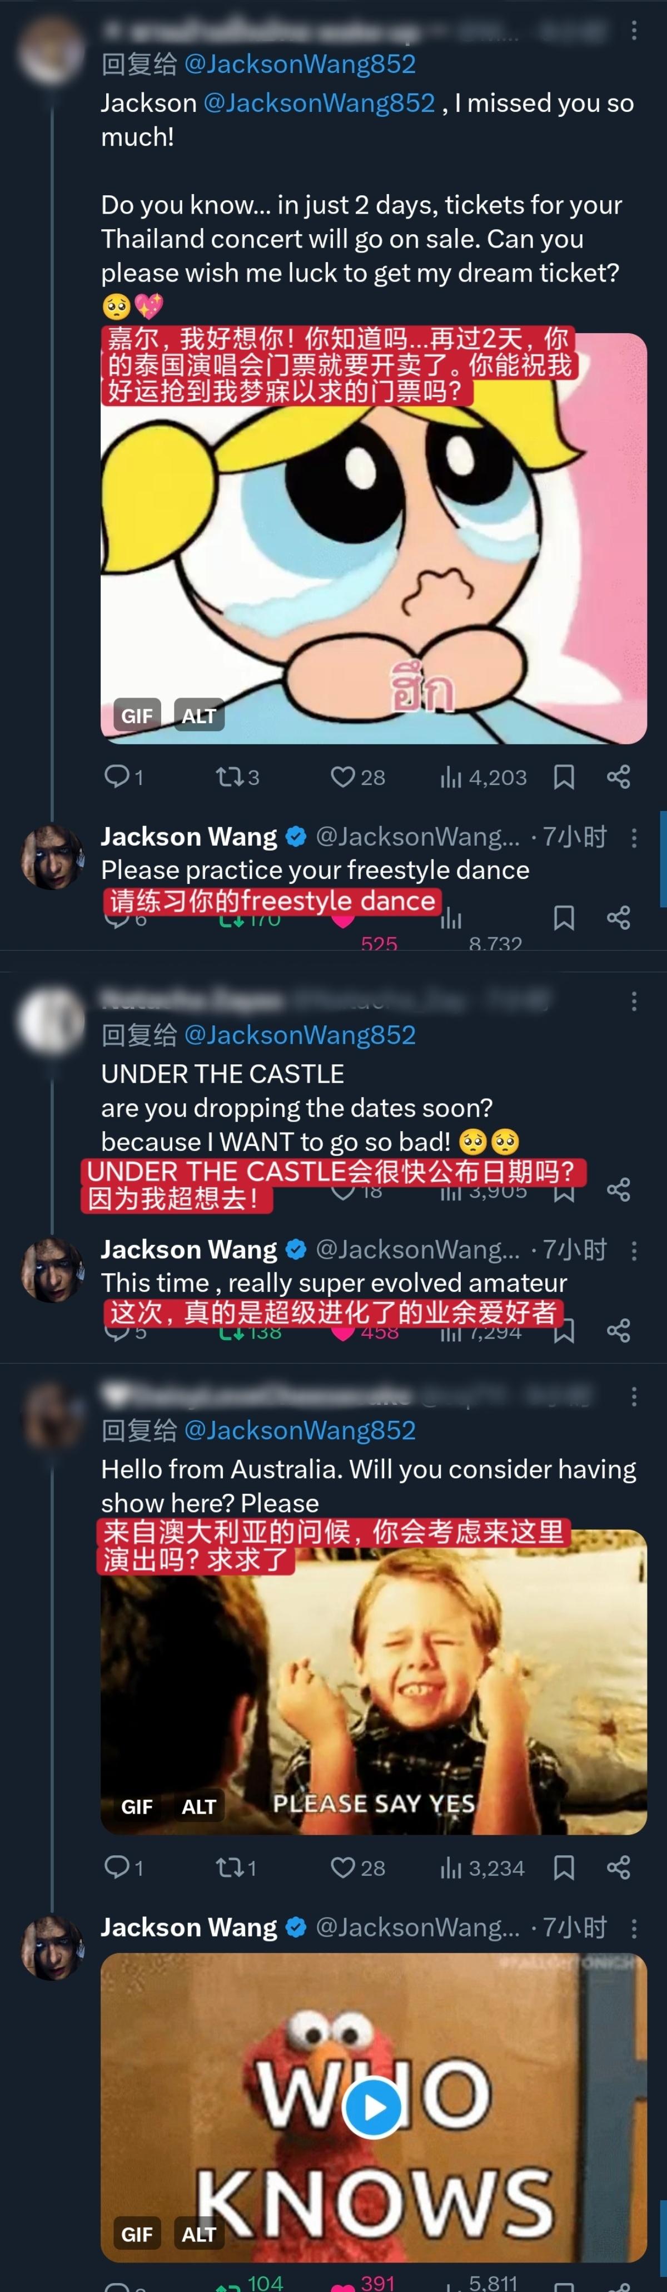Image resolution: width=667 pixels, height=2292 pixels.
Task: Open more options on UNDER THE CASTLE tweet
Action: 634,1001
